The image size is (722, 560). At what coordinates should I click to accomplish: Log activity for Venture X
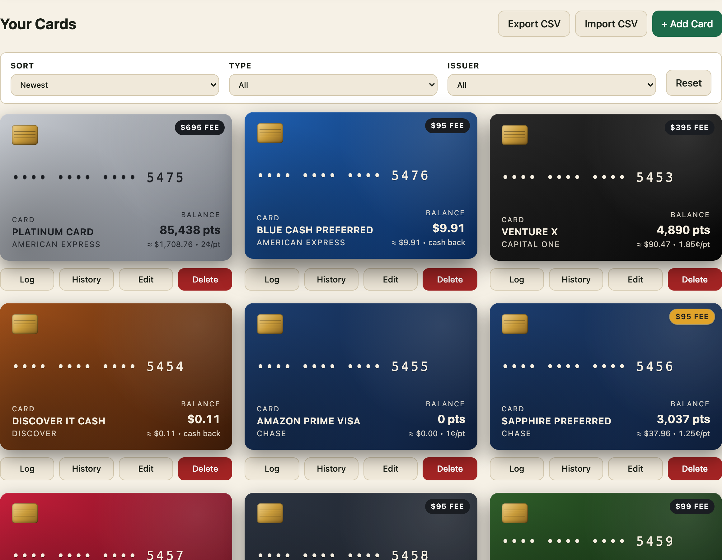(517, 279)
